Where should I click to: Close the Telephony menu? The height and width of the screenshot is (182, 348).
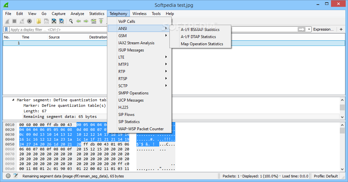[118, 13]
